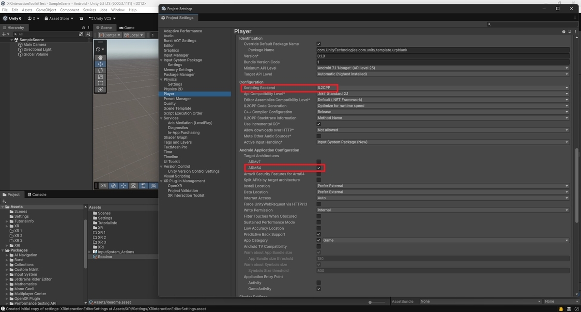Select the Rotate tool
Screen dimensions: 581x312
coord(101,70)
